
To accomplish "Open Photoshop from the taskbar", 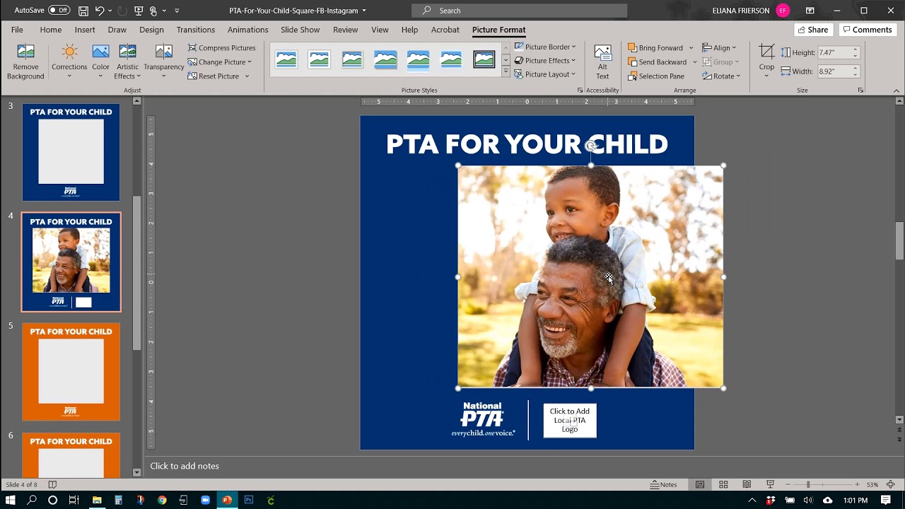I will click(x=249, y=500).
